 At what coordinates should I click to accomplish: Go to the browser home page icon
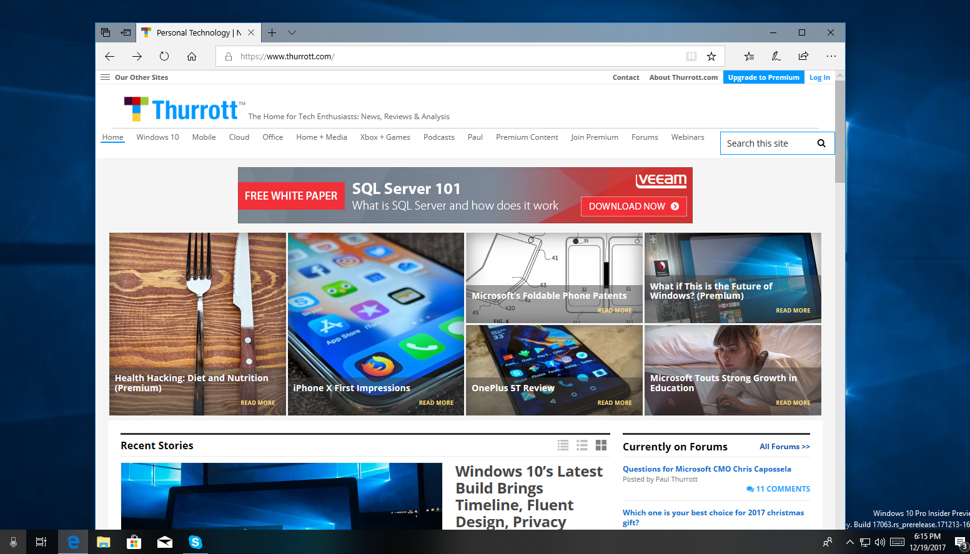pos(192,56)
